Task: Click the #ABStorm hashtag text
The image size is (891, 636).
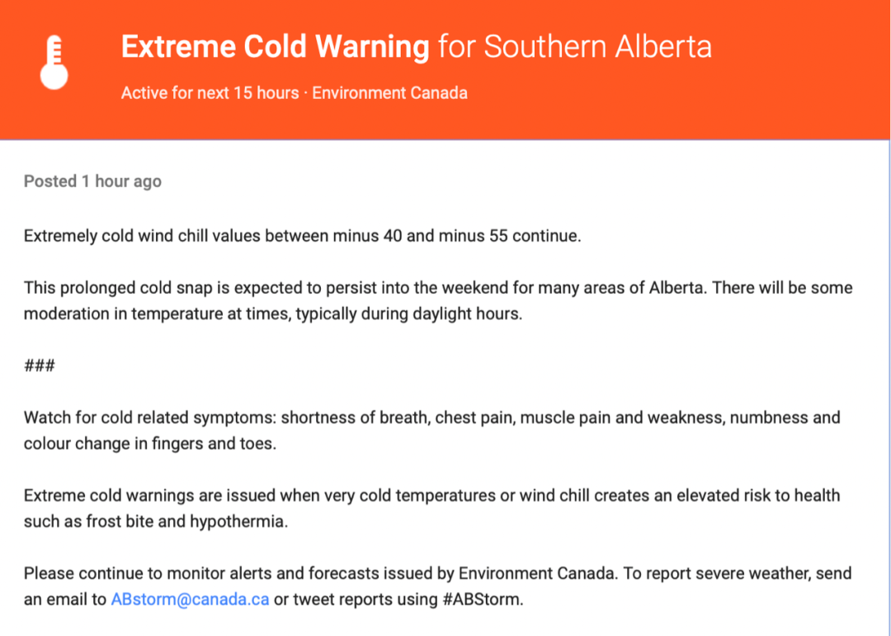Action: click(x=483, y=599)
